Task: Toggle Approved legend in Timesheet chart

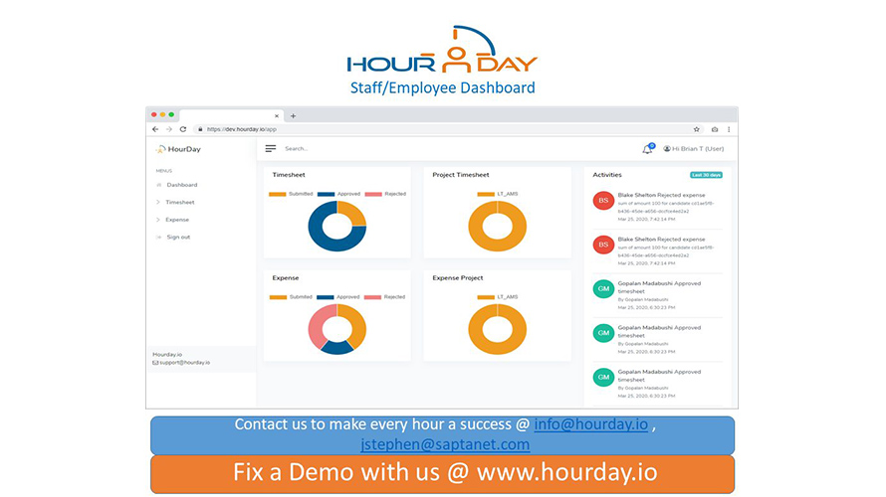Action: pos(339,194)
